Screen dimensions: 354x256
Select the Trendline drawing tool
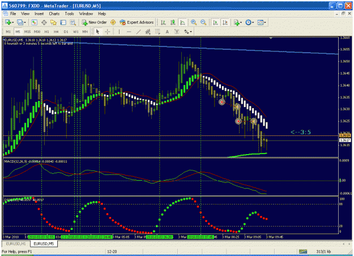pos(138,32)
